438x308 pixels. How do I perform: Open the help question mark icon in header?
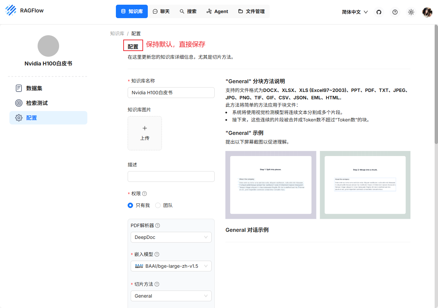pyautogui.click(x=395, y=12)
